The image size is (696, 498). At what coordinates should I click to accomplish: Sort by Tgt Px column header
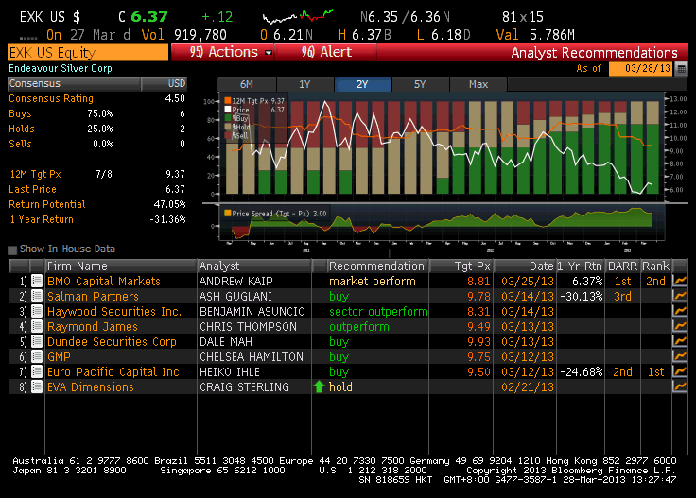461,266
